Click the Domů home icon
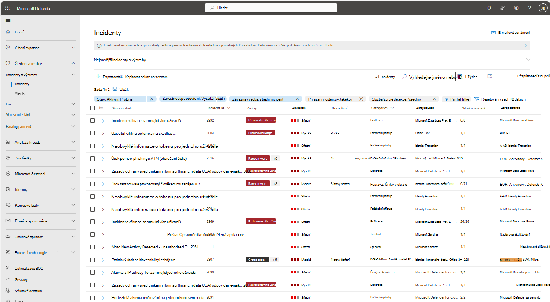 click(x=8, y=32)
